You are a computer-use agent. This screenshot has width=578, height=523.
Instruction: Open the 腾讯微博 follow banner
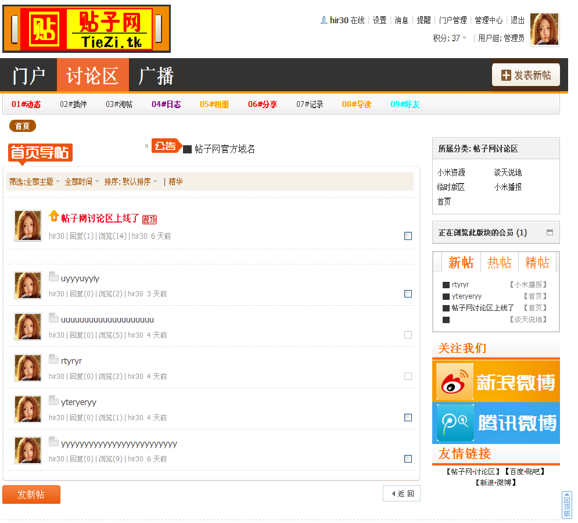coord(496,423)
